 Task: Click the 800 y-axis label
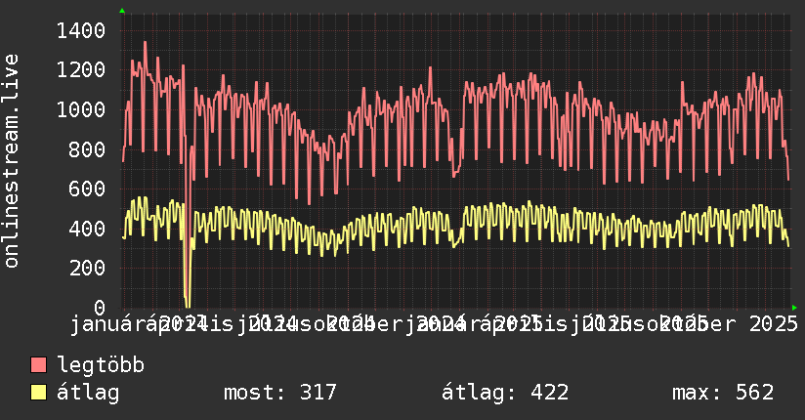coord(87,149)
